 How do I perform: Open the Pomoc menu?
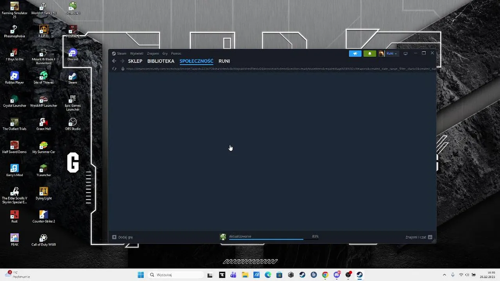click(176, 53)
